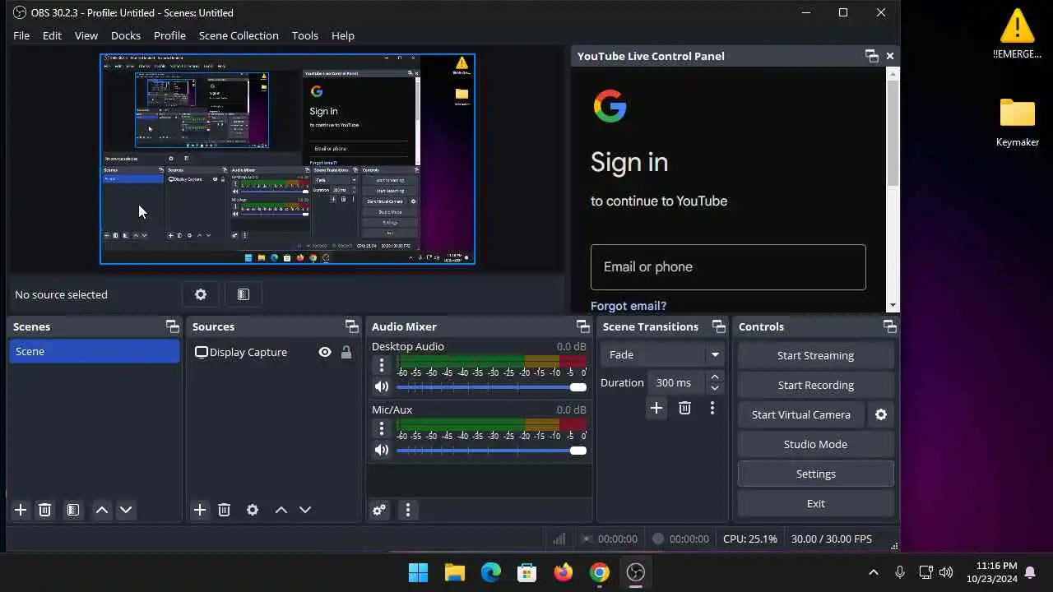Adjust Desktop Audio volume slider
1053x592 pixels.
click(491, 387)
